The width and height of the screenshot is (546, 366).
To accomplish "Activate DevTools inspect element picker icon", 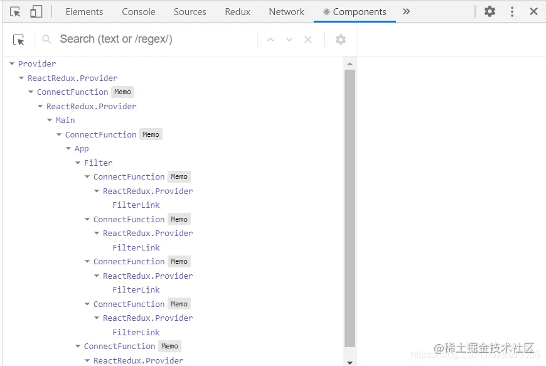I will (x=15, y=12).
